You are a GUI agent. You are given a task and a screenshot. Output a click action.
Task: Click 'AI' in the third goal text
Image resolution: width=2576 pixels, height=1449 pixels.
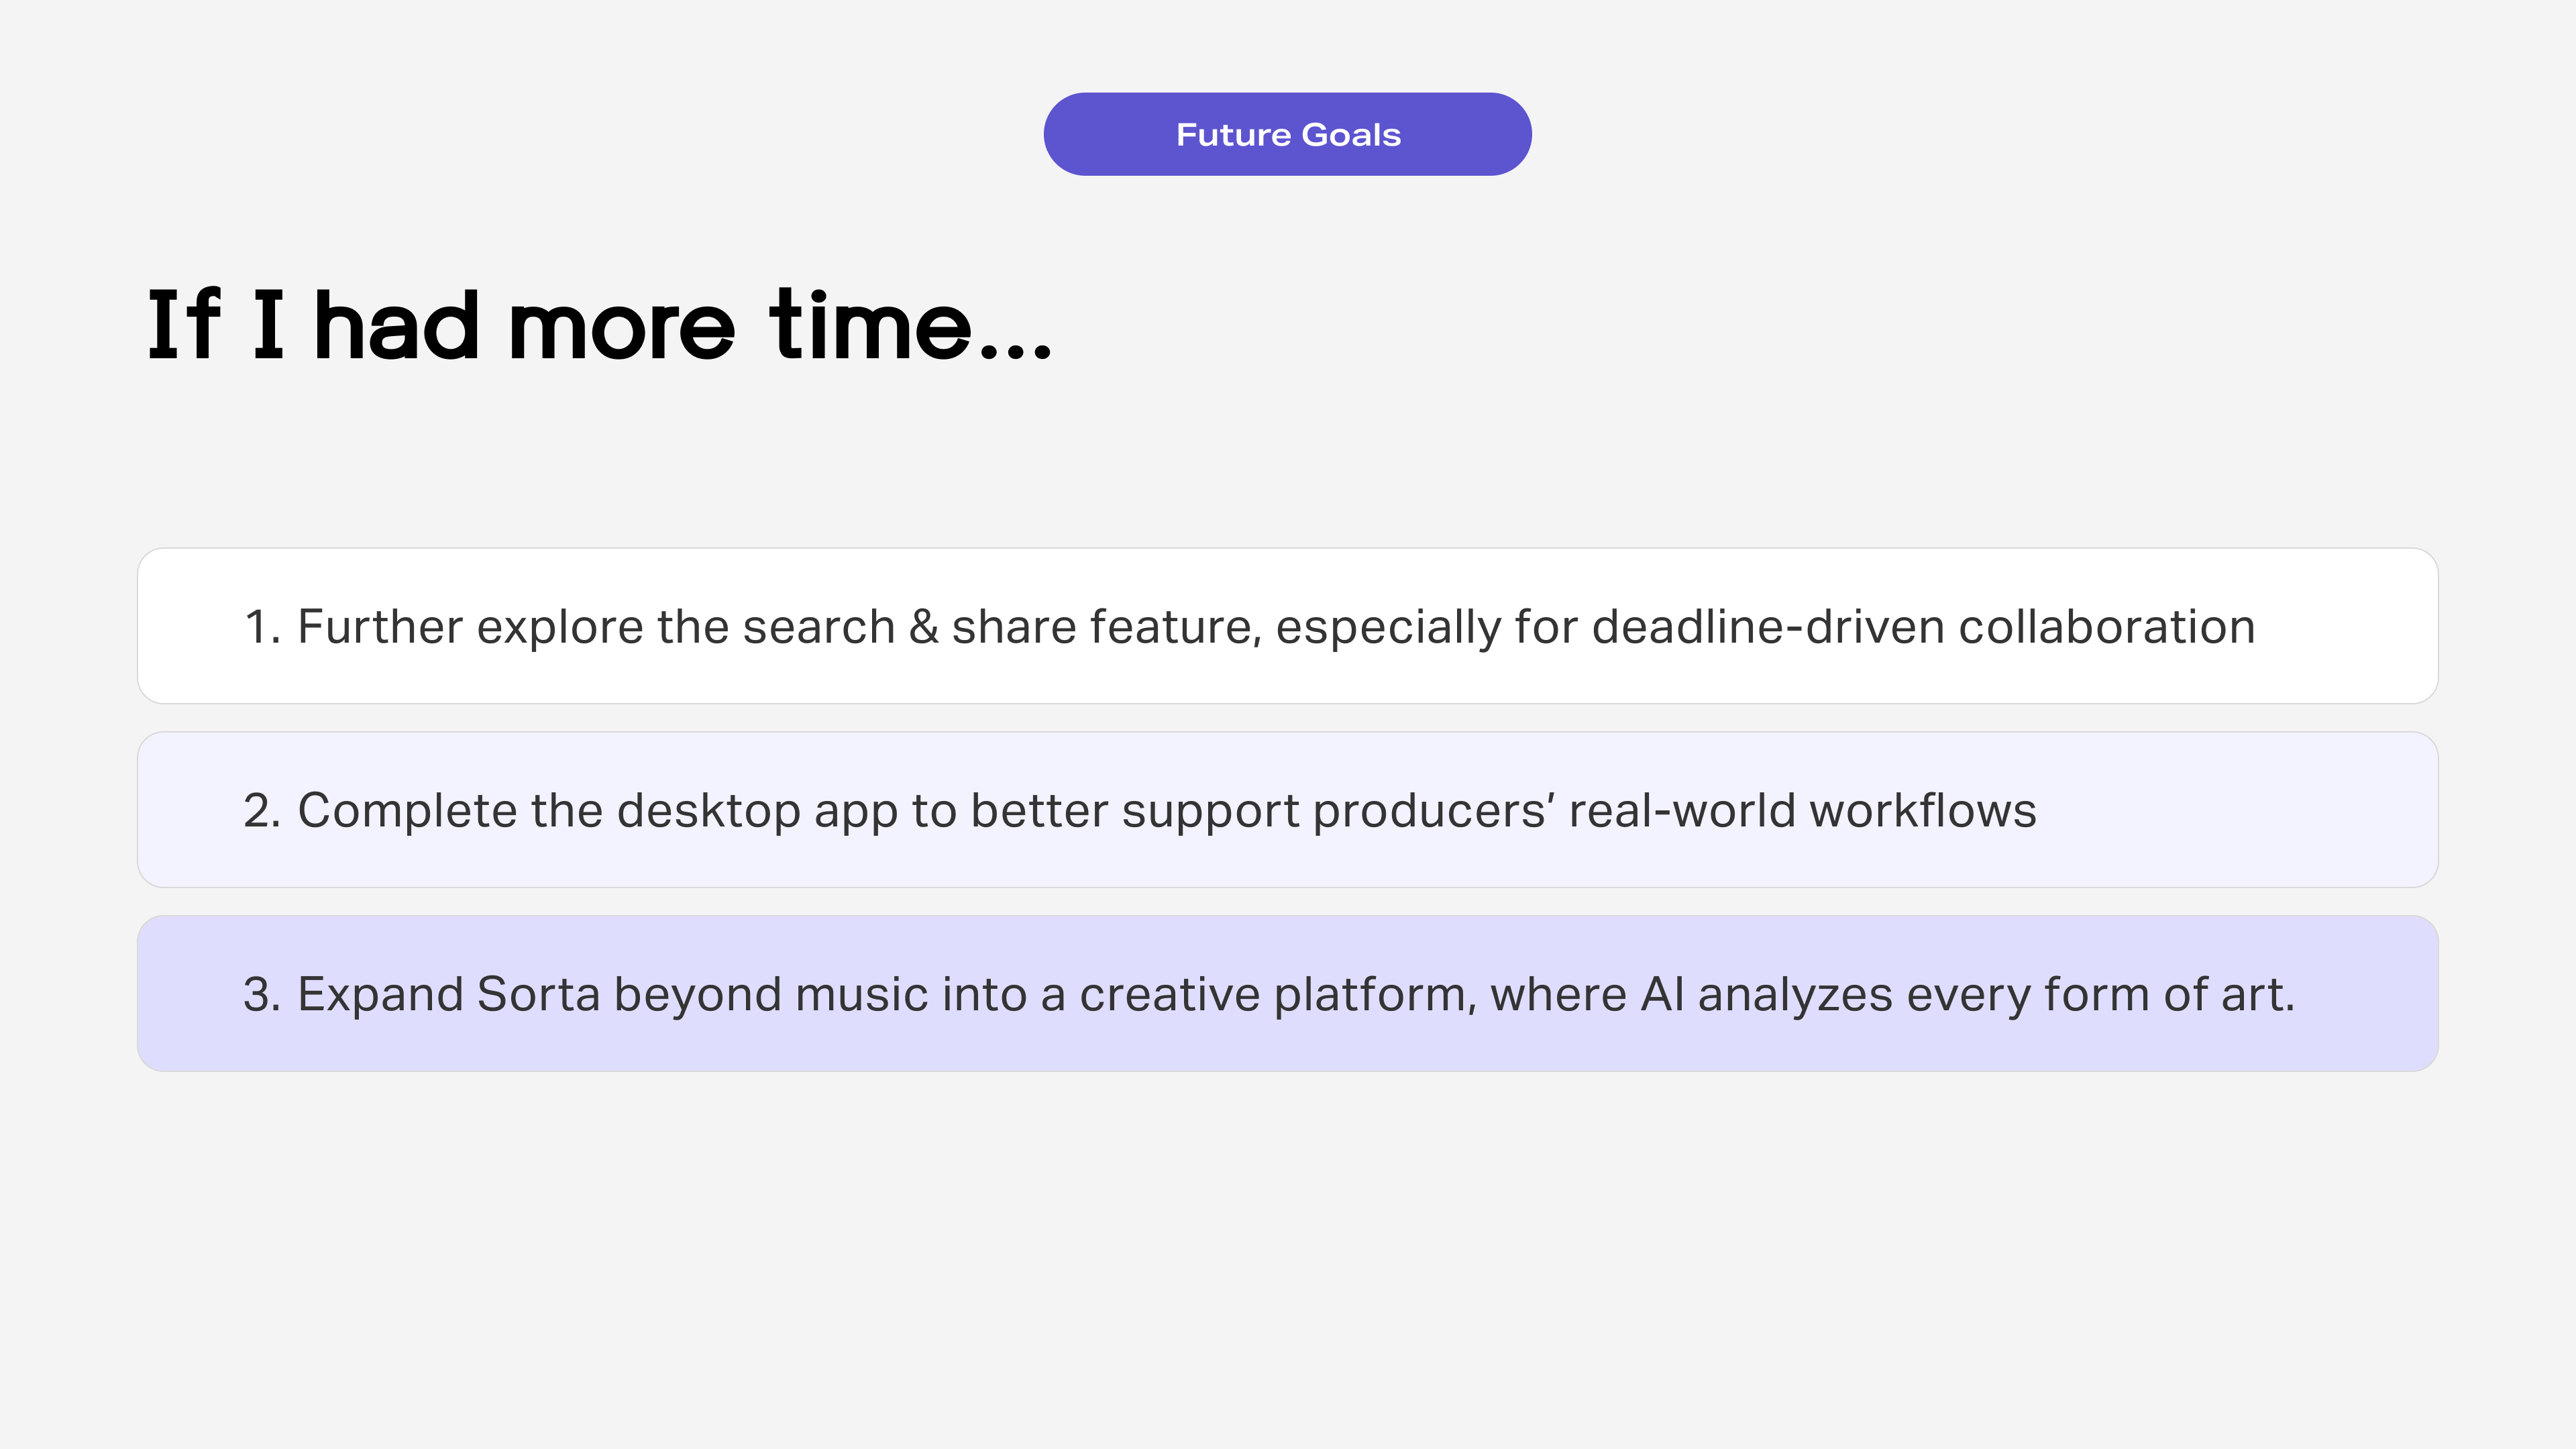click(x=1662, y=995)
